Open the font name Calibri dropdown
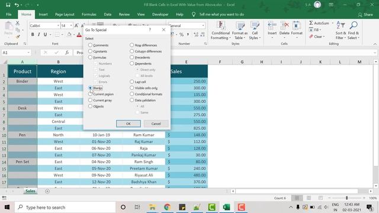Screen dimensions: 379x213 58,25
